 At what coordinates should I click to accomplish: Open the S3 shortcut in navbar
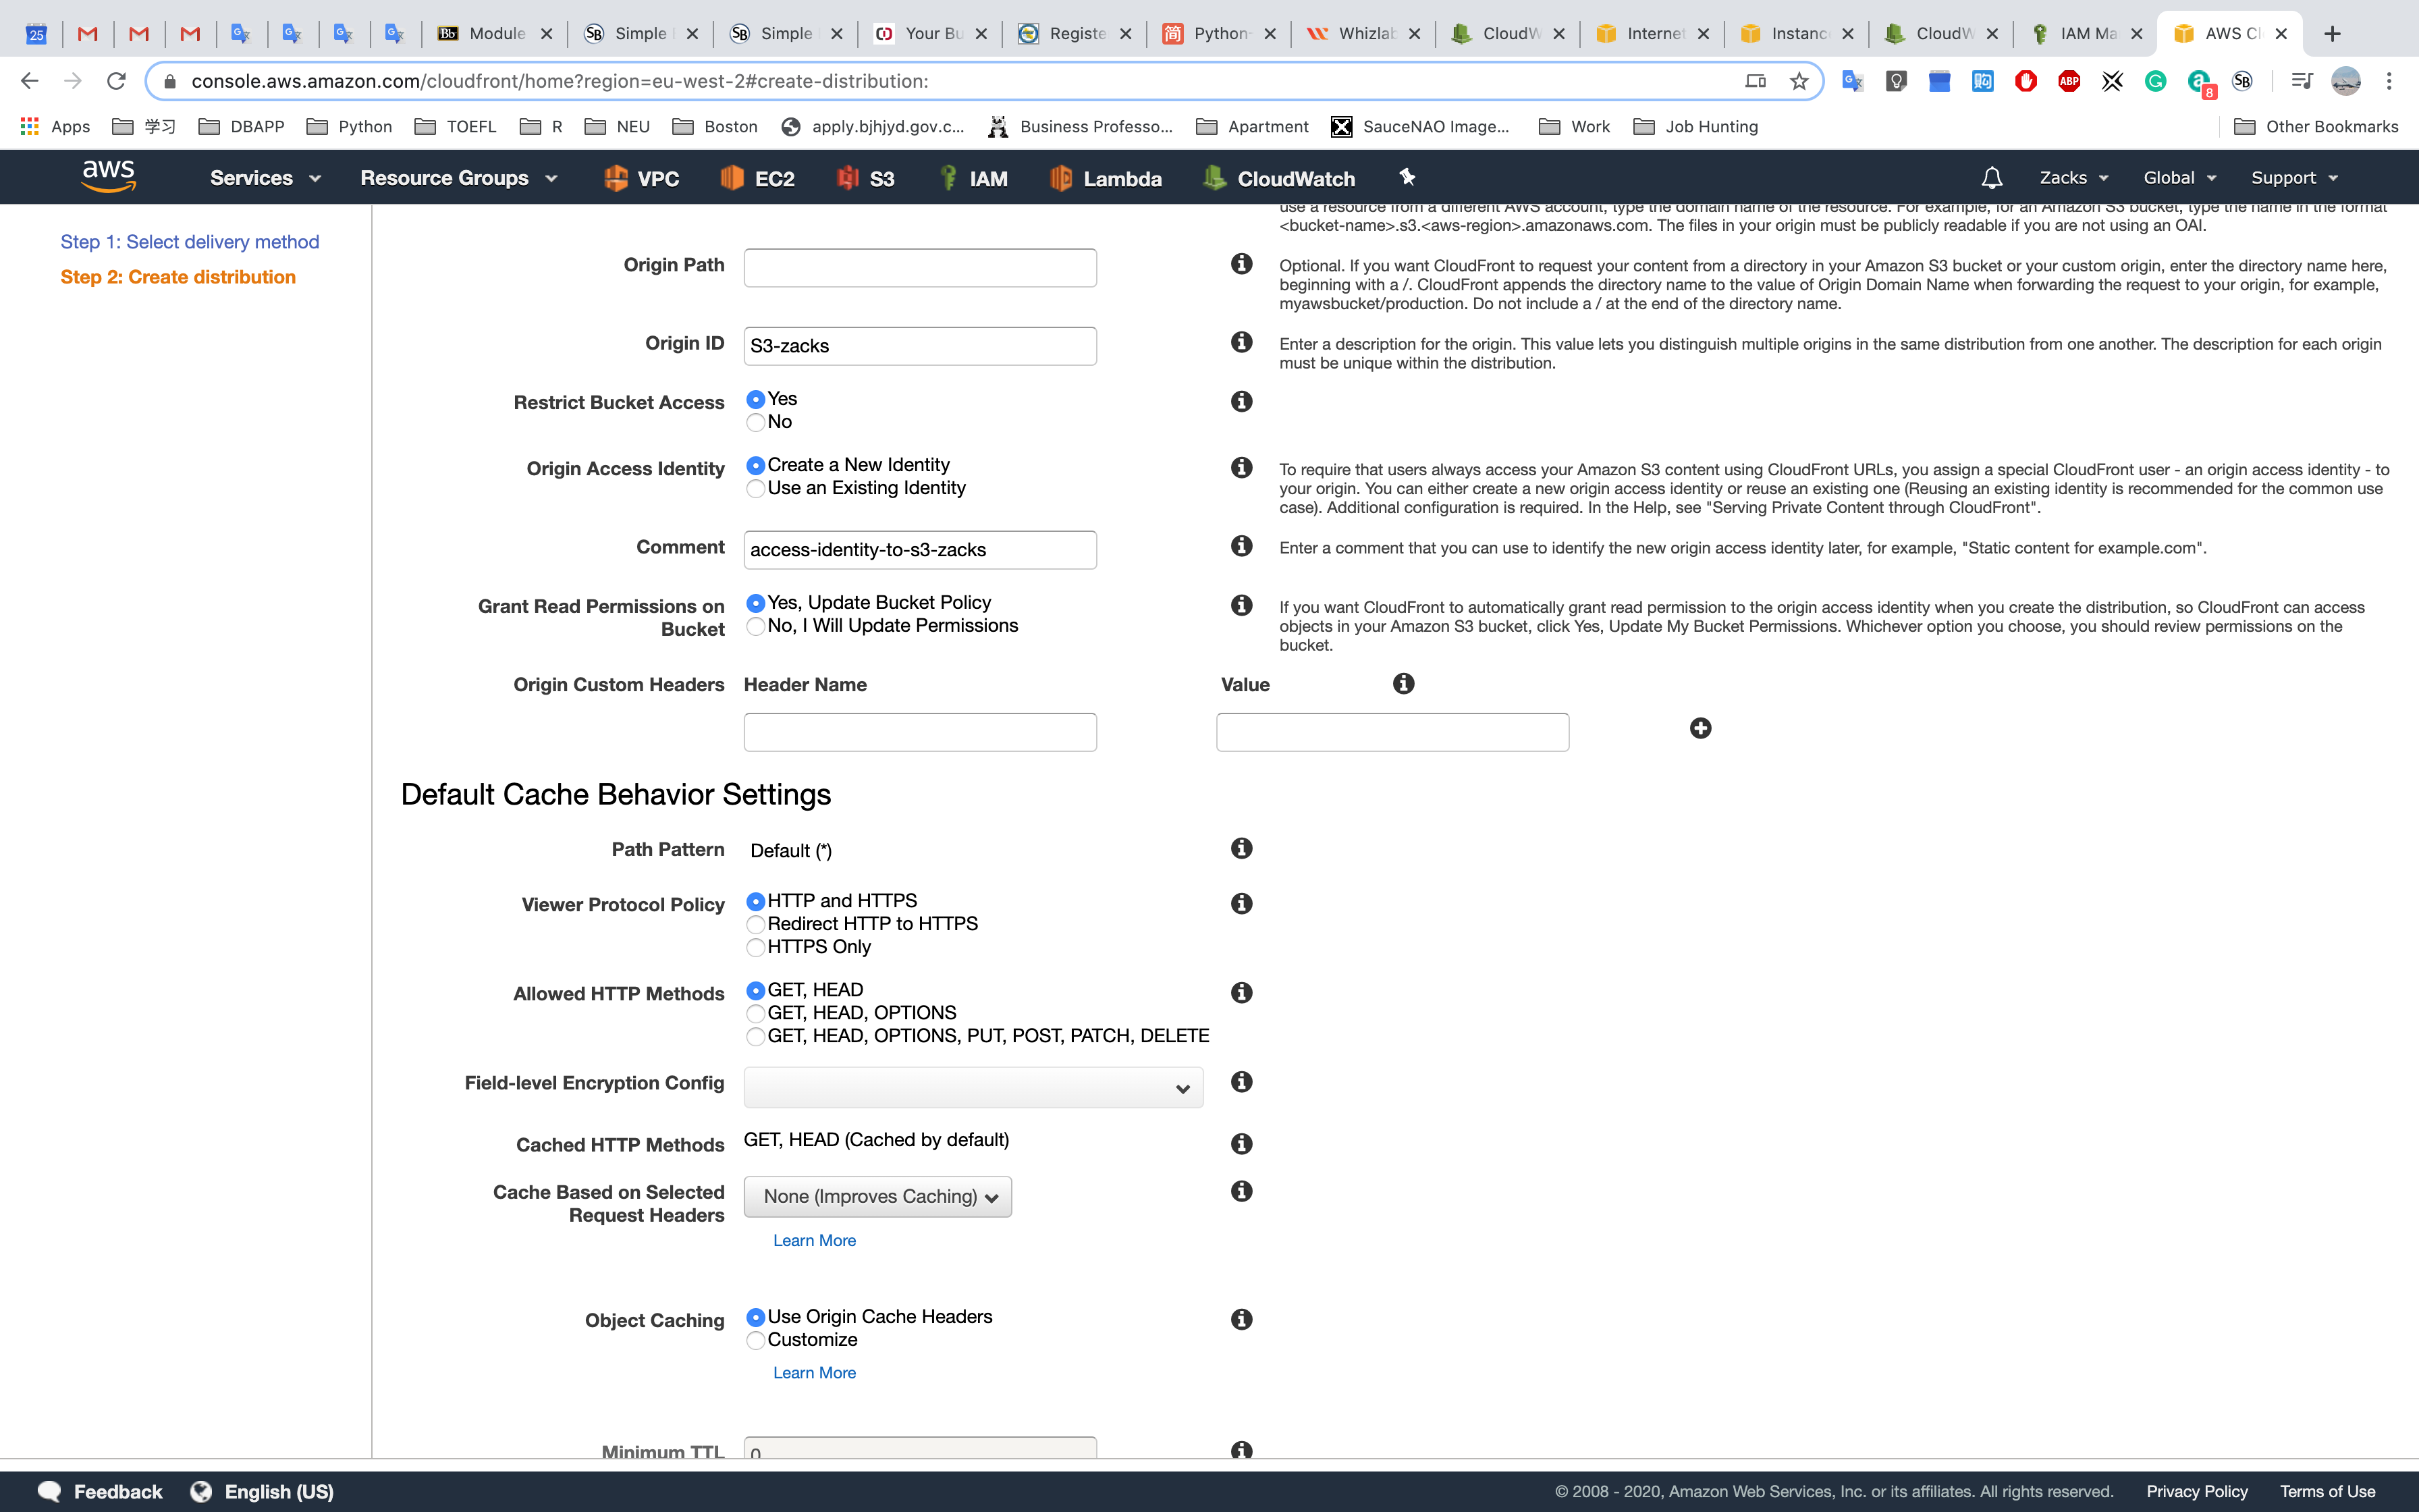(866, 178)
